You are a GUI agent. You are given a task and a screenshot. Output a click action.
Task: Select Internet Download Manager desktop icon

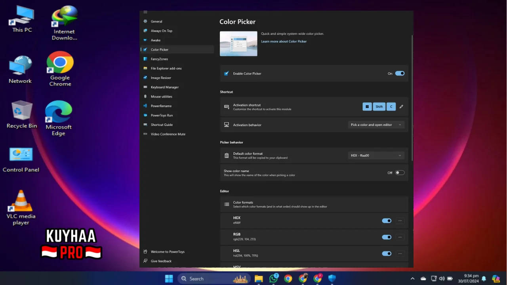(x=64, y=23)
